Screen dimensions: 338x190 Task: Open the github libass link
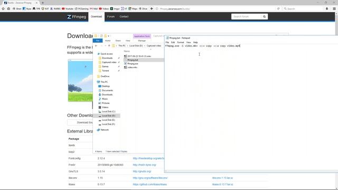(x=150, y=184)
